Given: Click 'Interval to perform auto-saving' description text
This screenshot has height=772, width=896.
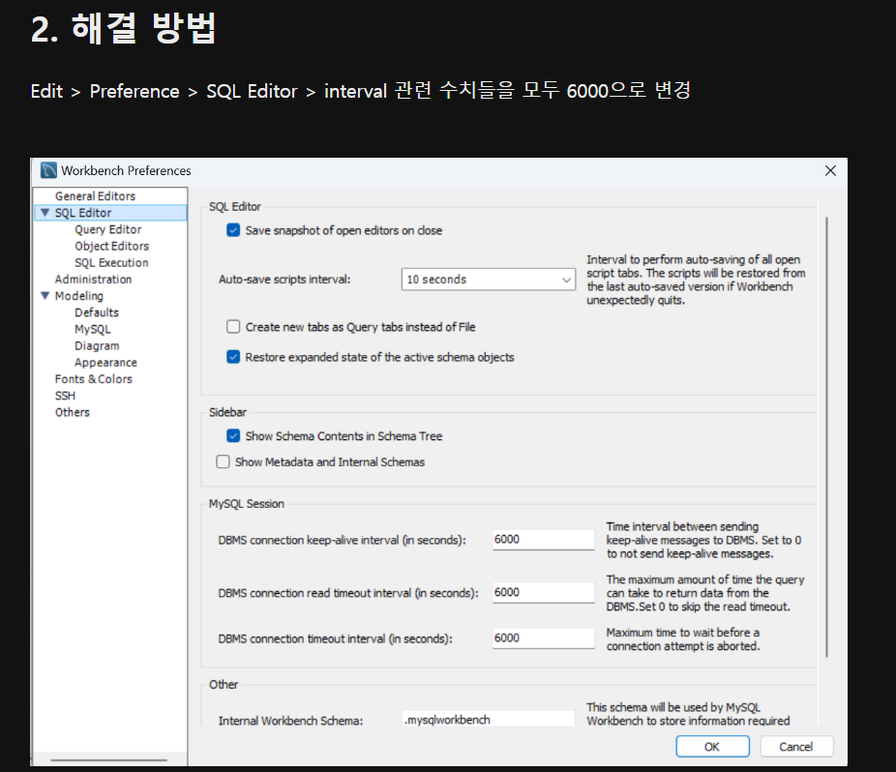Looking at the screenshot, I should tap(696, 280).
